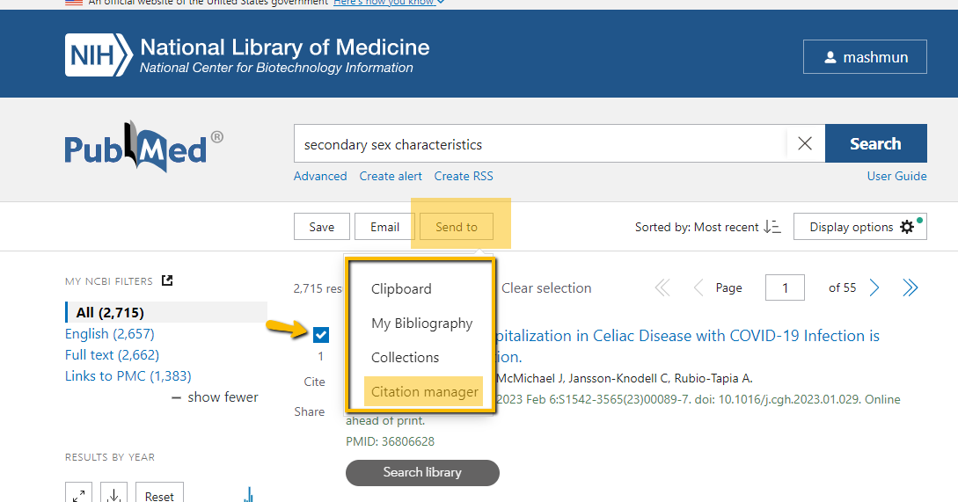The width and height of the screenshot is (958, 502).
Task: Choose Collections from Send to menu
Action: [405, 357]
